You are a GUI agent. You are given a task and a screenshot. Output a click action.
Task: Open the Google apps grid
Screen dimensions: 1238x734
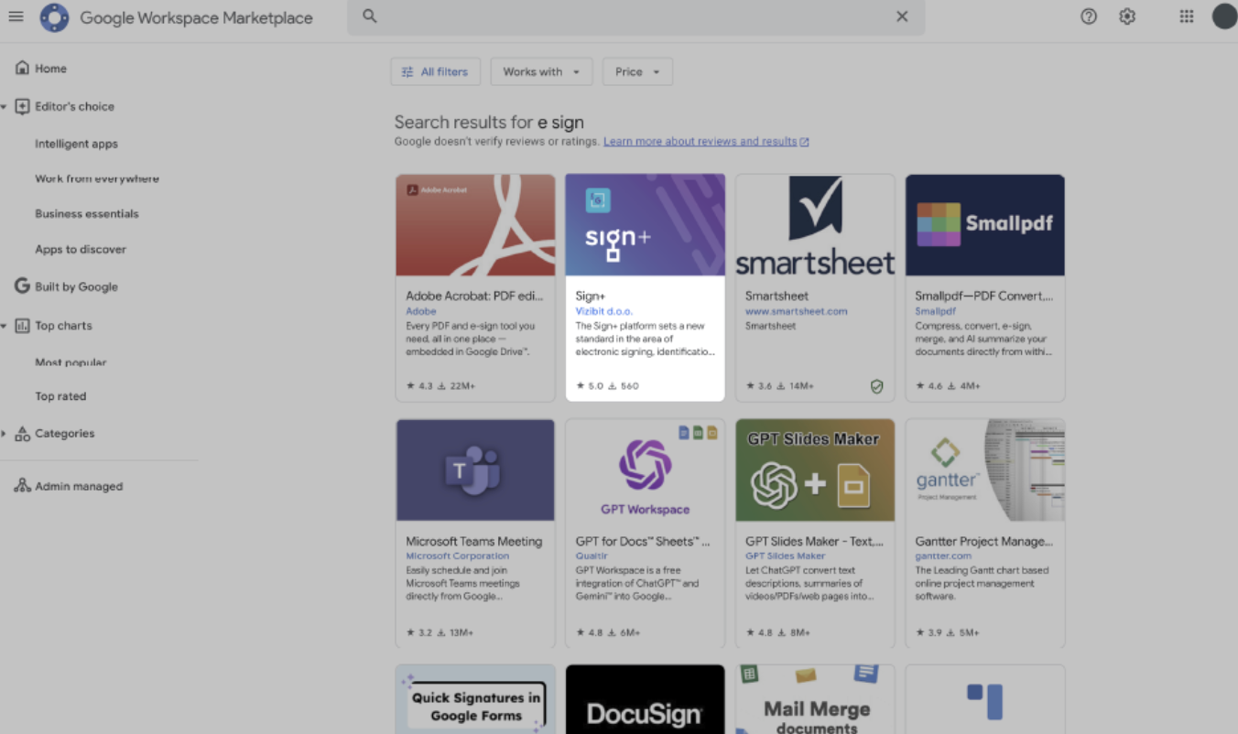[x=1187, y=16]
